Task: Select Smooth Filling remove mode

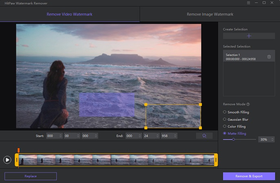Action: tap(236, 112)
